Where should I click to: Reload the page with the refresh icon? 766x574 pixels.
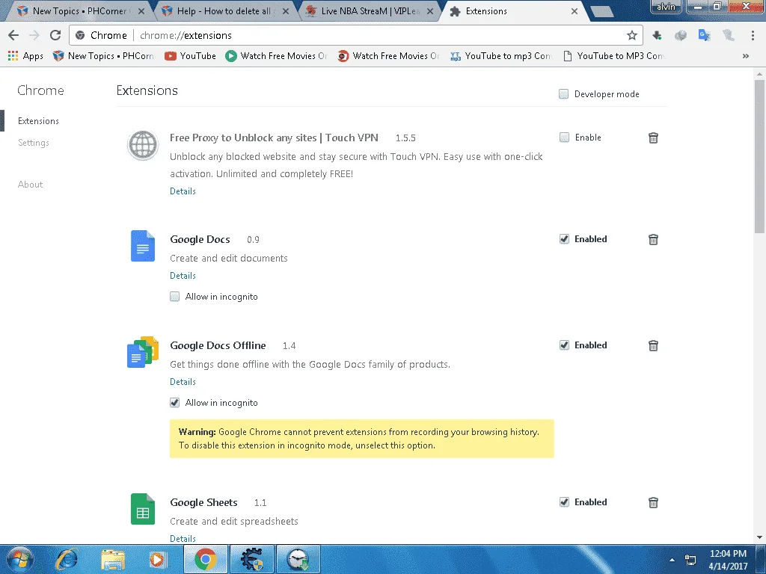(x=55, y=35)
